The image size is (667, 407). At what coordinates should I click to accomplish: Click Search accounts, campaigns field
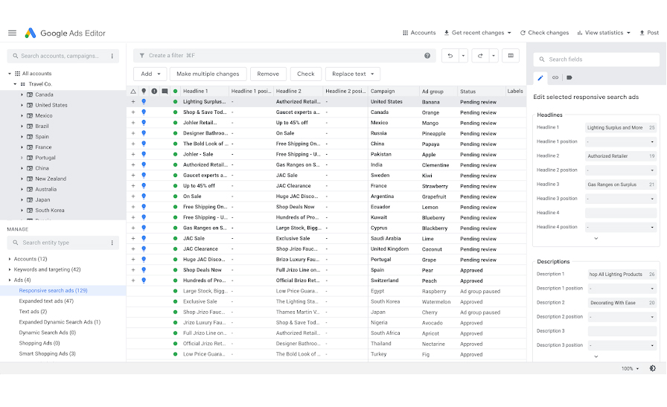tap(63, 56)
